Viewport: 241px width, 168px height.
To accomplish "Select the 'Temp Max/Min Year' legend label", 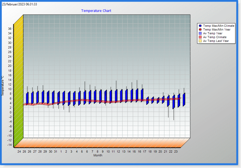I will click(217, 29).
